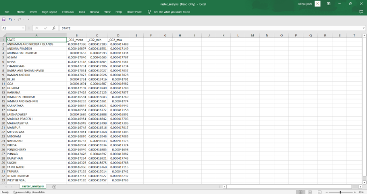367x194 pixels.
Task: Expand the formula bar
Action: pos(363,28)
